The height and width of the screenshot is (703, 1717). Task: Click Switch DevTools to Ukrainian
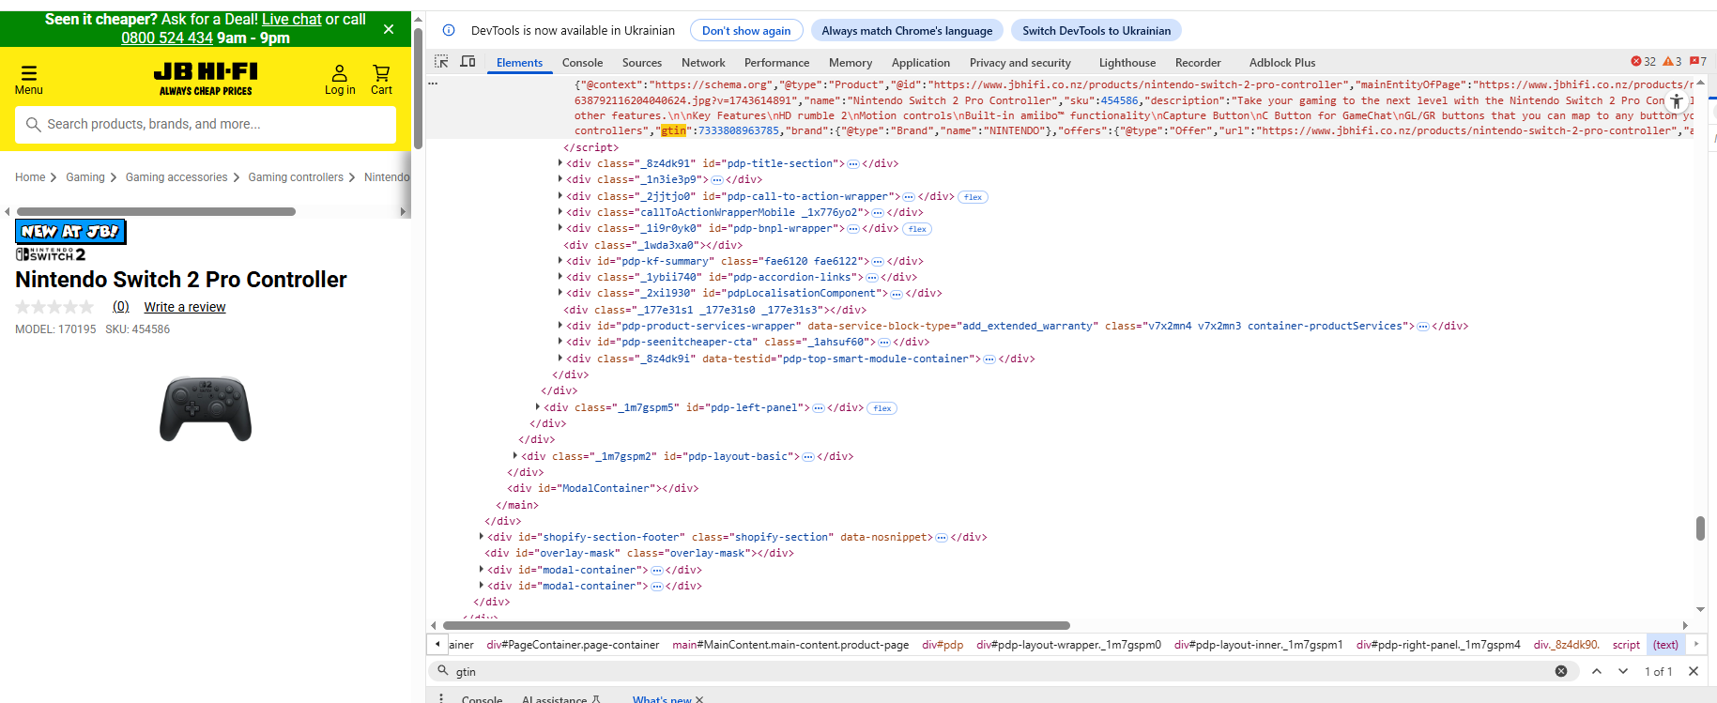coord(1096,30)
